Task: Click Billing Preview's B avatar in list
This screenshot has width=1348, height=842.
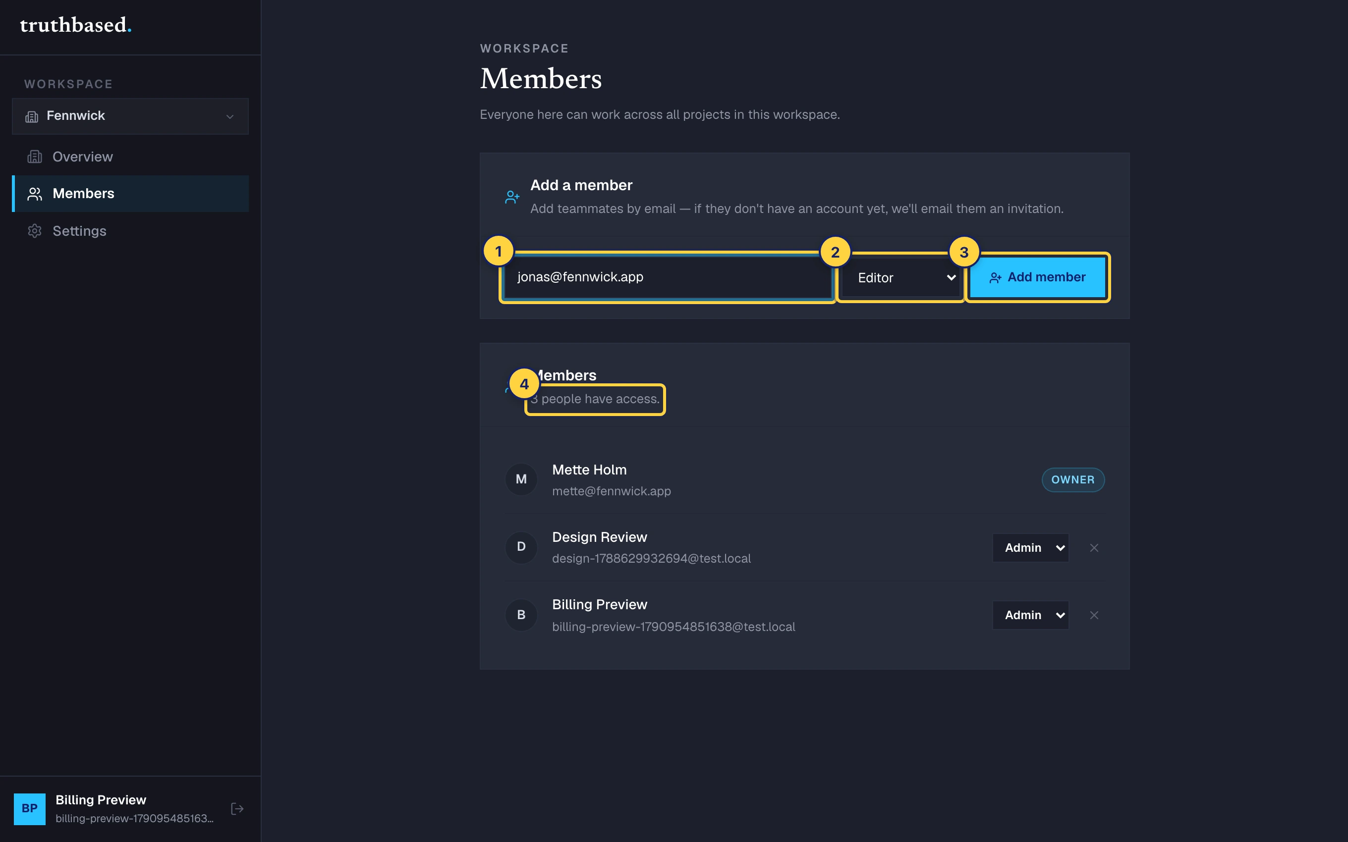Action: 521,615
